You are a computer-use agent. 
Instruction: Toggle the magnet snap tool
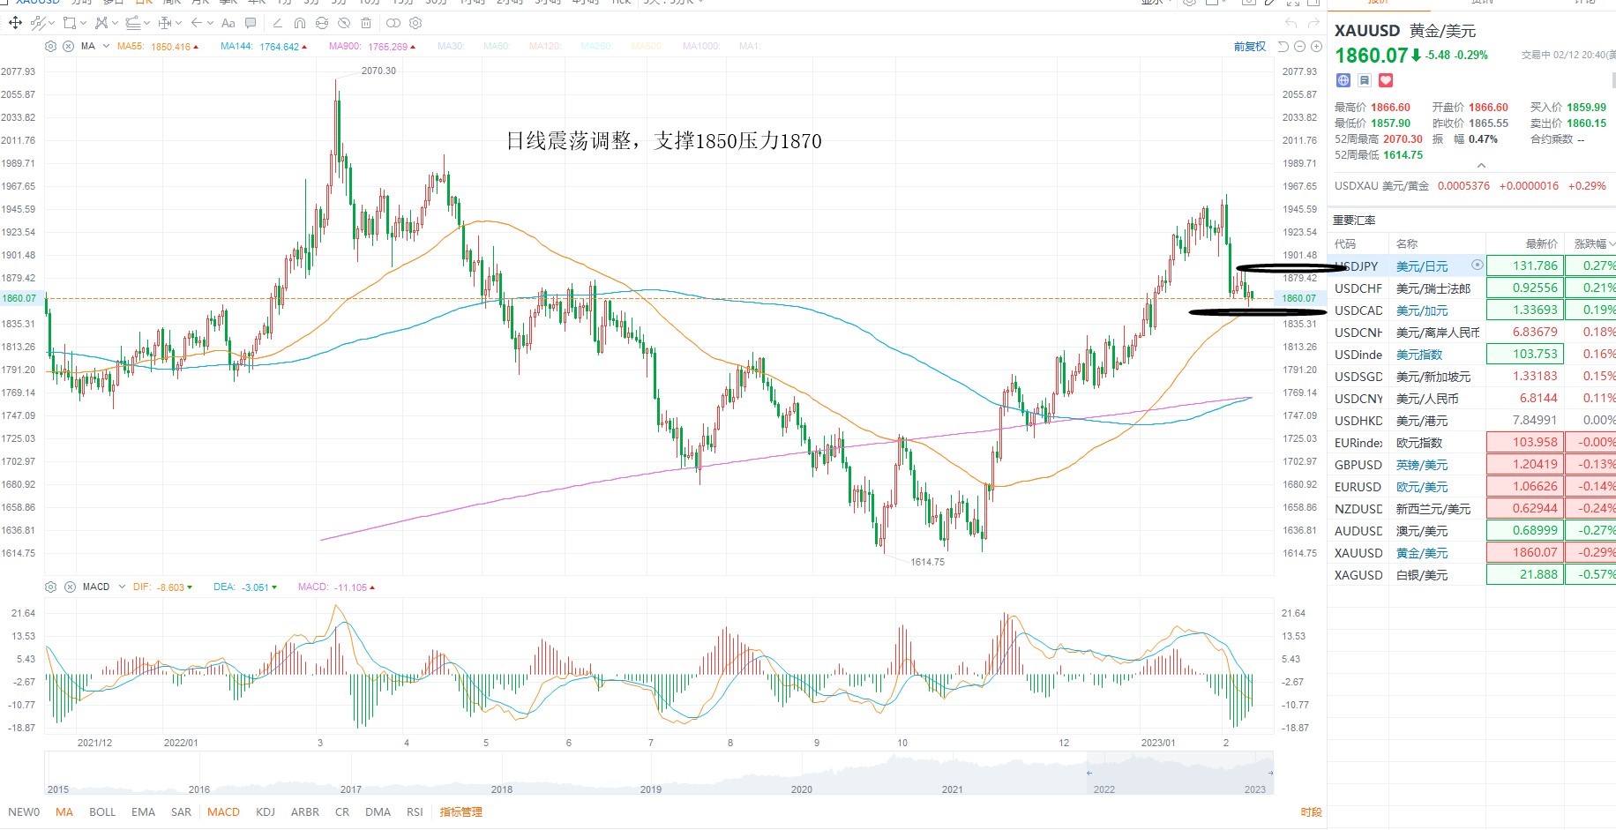point(300,23)
